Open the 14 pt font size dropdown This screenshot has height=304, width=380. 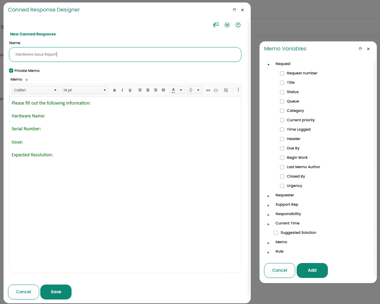85,90
